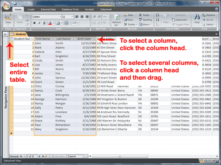Click the Totals button

pos(144,15)
